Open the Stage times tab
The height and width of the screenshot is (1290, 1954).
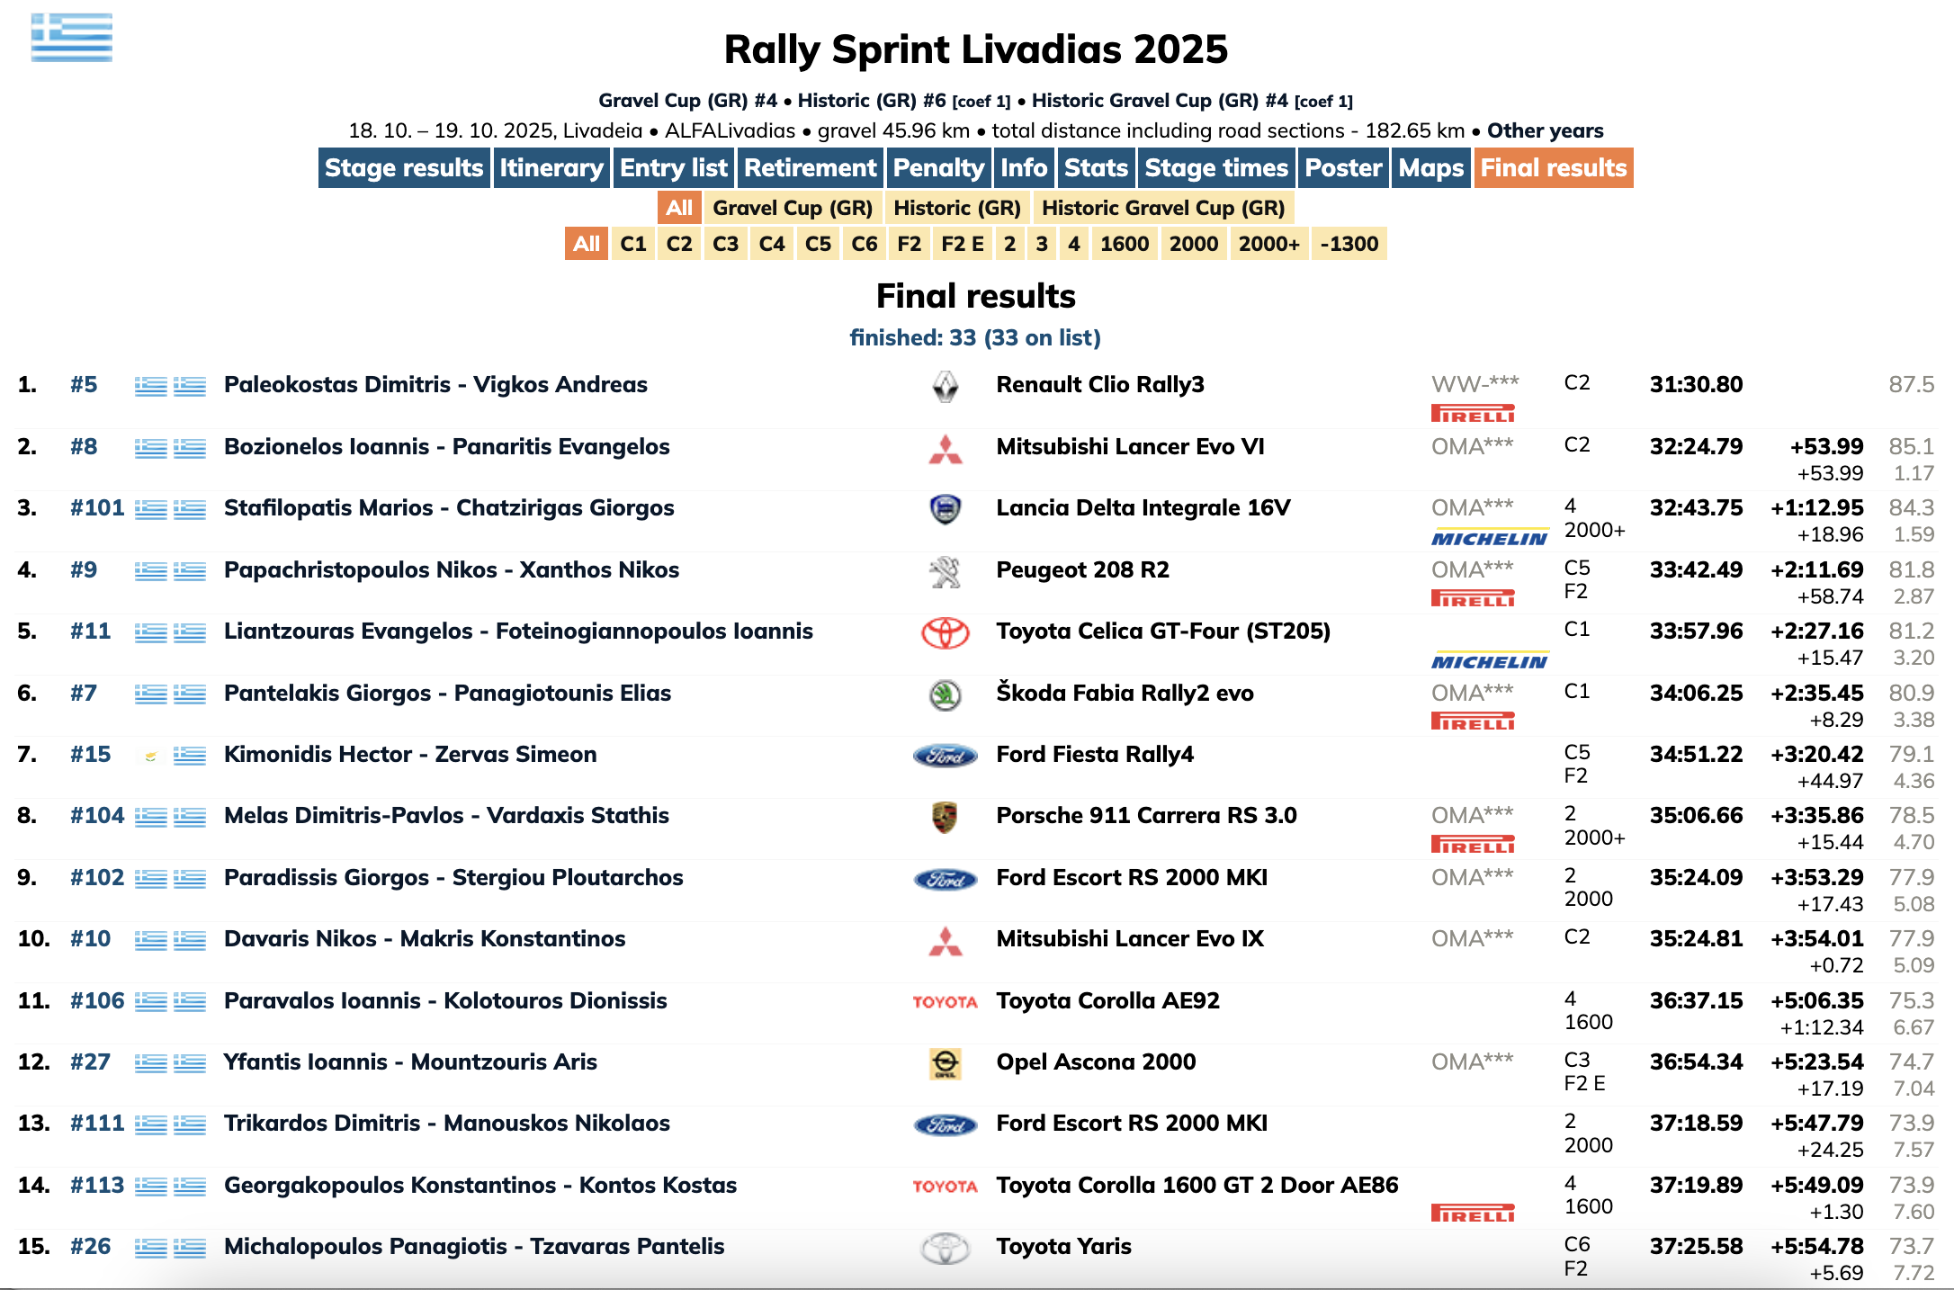click(1216, 168)
